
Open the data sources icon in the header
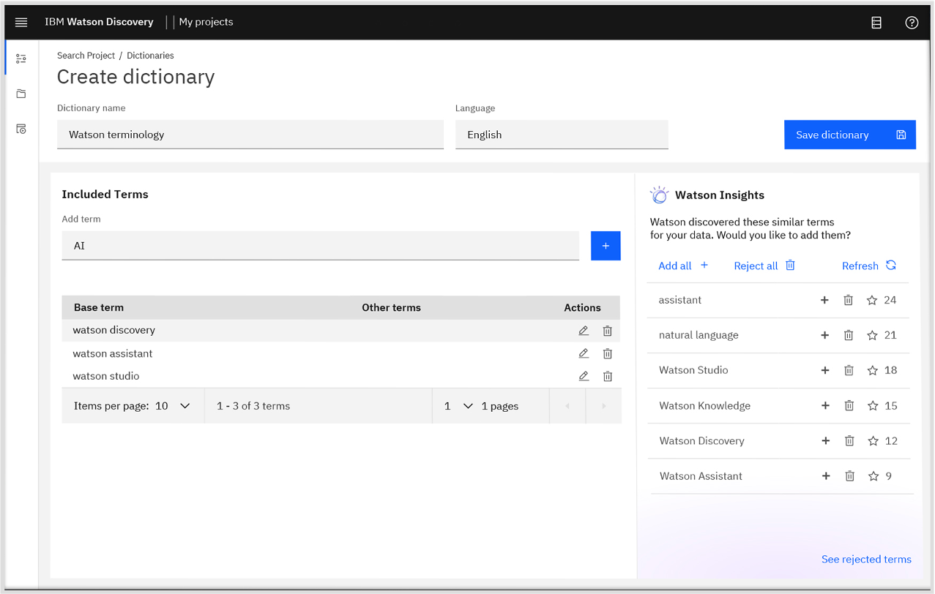[876, 22]
